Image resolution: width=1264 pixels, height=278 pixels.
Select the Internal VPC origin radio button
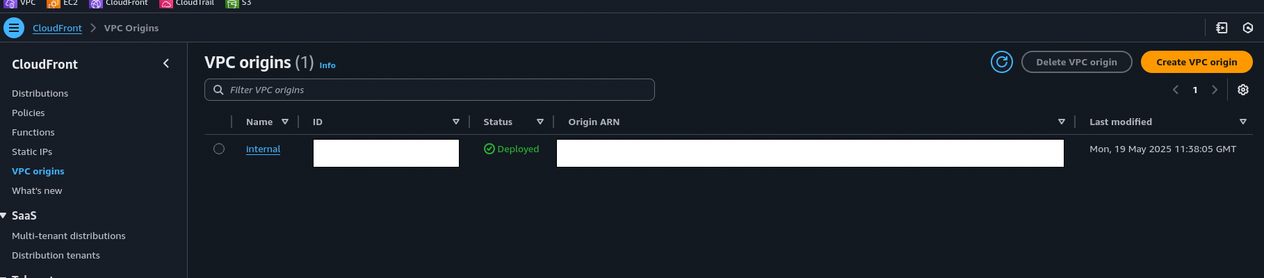[219, 149]
